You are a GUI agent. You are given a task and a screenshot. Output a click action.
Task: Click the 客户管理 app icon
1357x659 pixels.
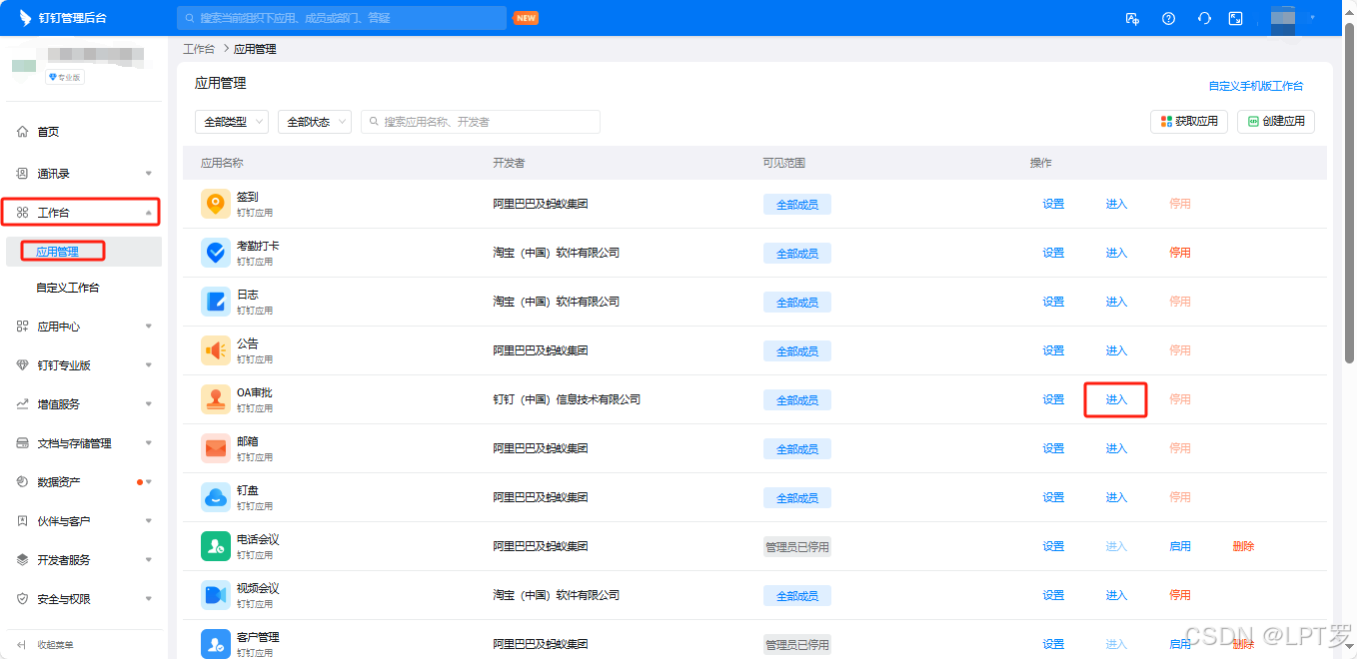(216, 643)
